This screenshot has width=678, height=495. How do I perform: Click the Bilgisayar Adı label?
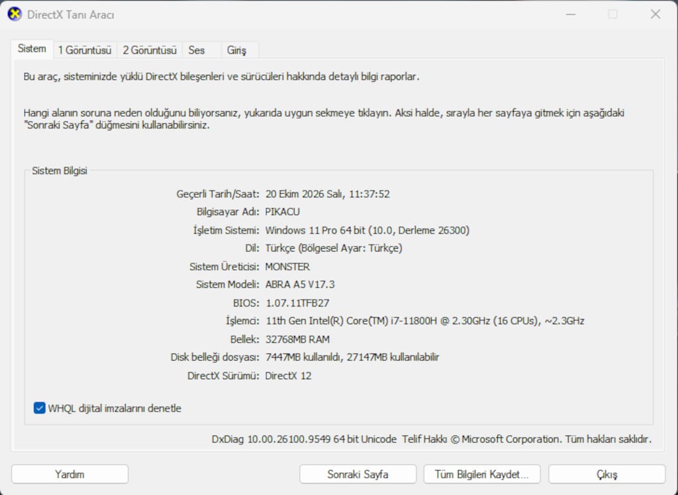point(228,212)
